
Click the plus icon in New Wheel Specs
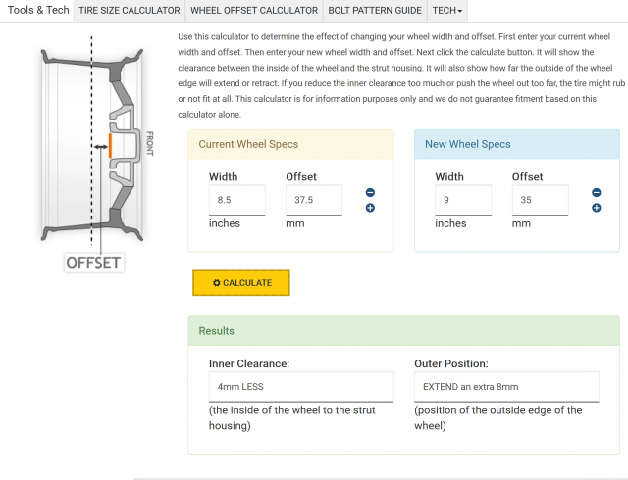[x=597, y=208]
